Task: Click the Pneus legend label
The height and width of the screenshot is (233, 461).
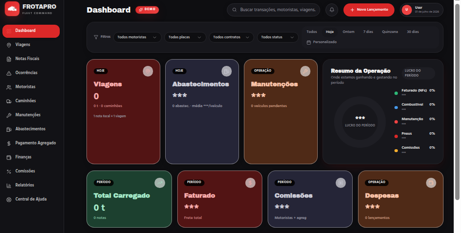Action: [407, 134]
